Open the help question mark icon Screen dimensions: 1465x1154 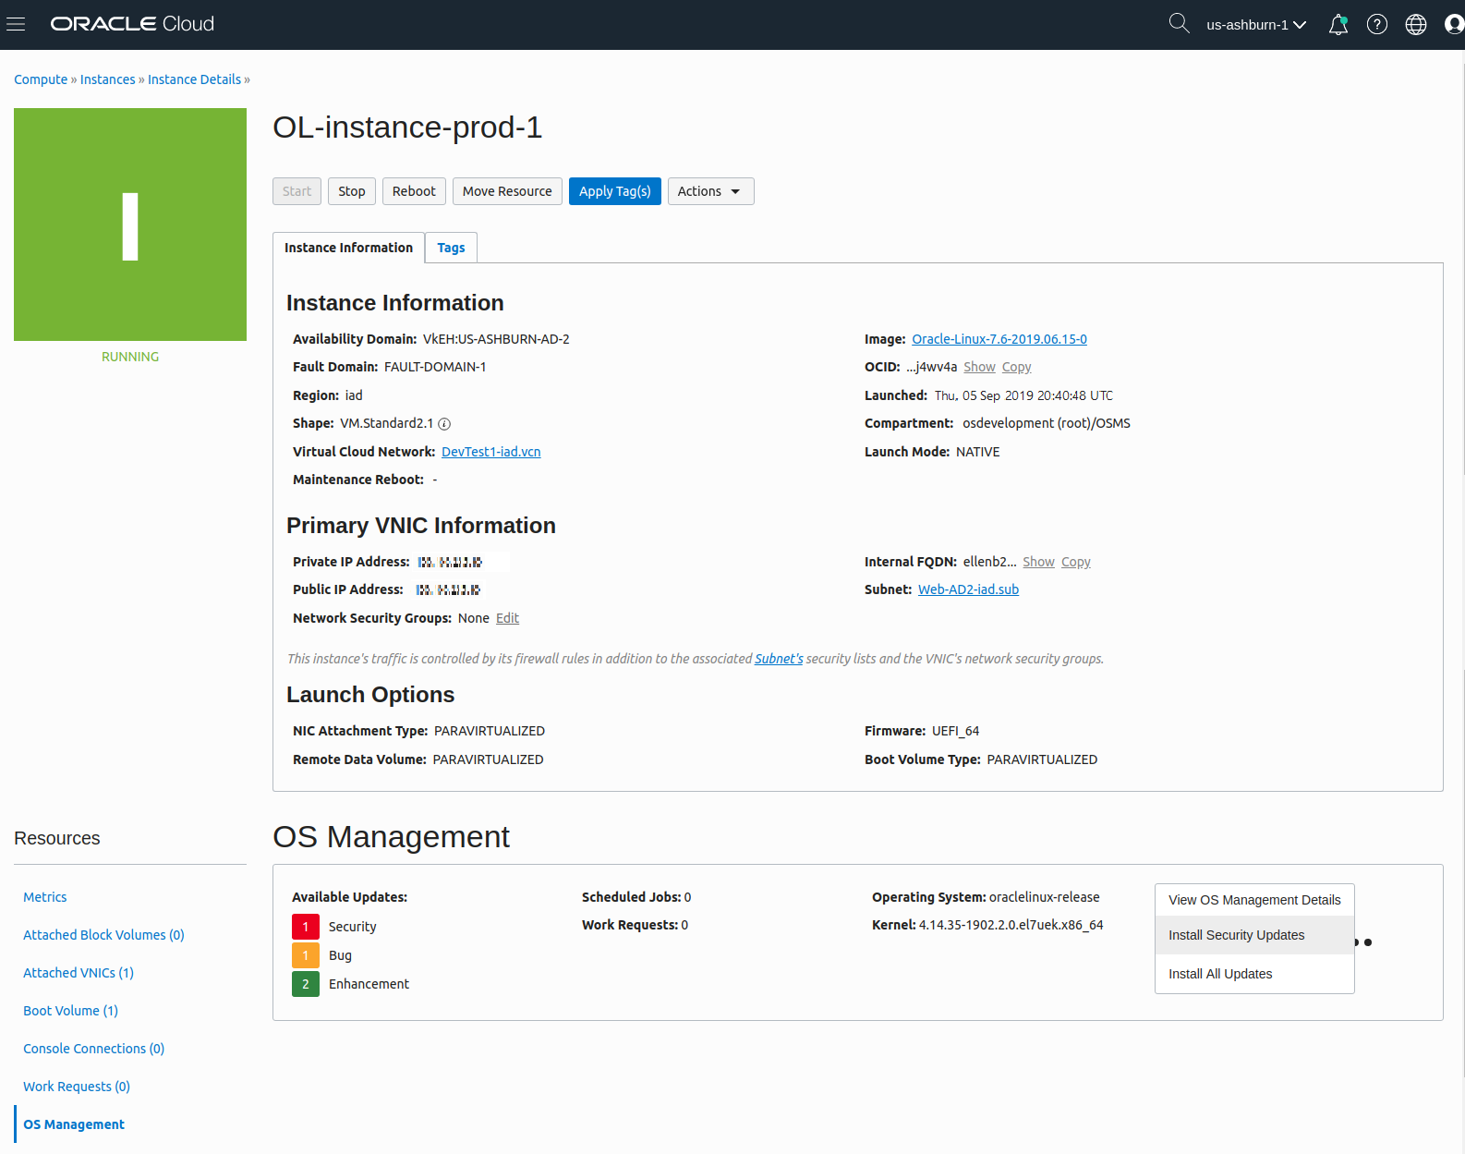(x=1377, y=25)
